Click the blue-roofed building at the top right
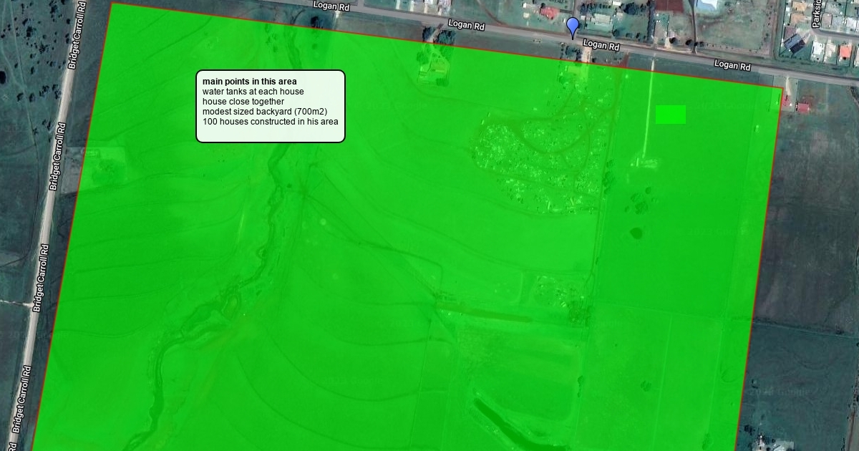The height and width of the screenshot is (451, 859). (x=707, y=5)
